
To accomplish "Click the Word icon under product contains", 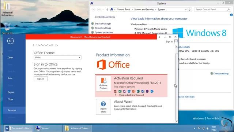I will coord(143,91).
